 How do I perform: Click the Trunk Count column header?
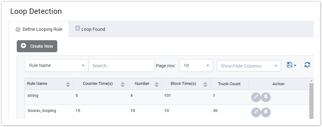[229, 84]
